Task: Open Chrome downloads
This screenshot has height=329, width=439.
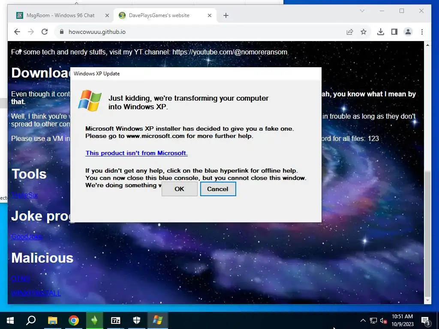Action: [x=381, y=32]
